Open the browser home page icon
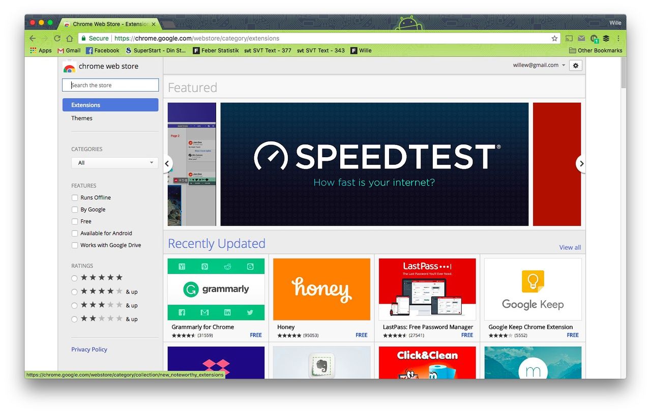 [70, 38]
